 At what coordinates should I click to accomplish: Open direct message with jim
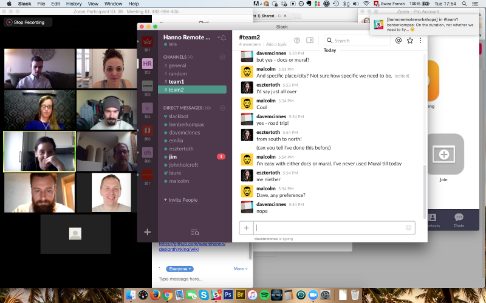192,157
